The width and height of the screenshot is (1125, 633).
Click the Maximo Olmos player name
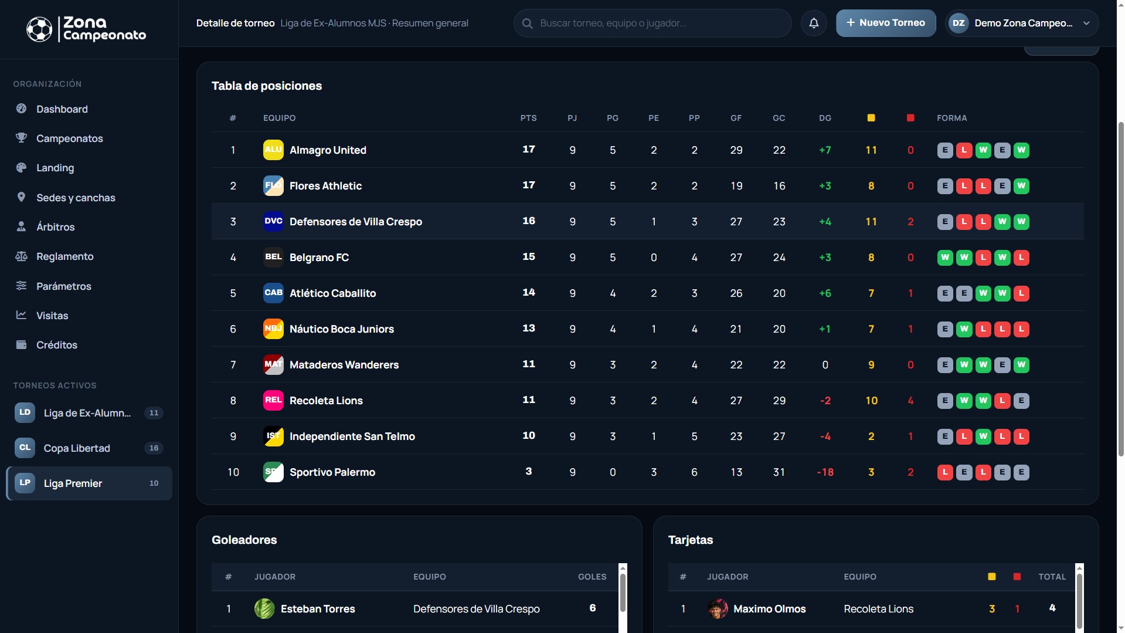click(x=770, y=609)
